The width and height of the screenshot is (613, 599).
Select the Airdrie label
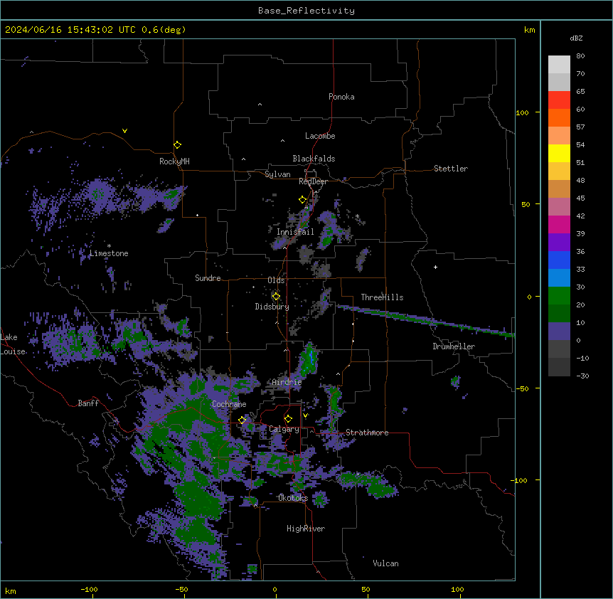[x=287, y=383]
